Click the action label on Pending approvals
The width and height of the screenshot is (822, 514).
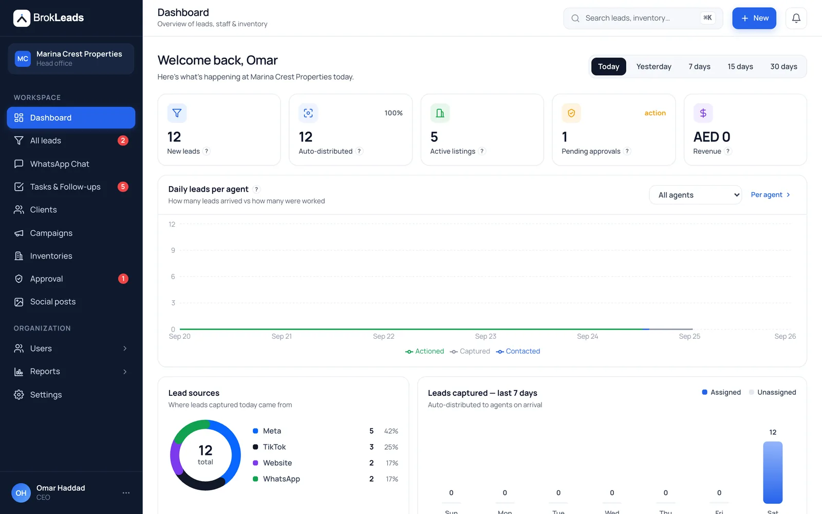(655, 113)
